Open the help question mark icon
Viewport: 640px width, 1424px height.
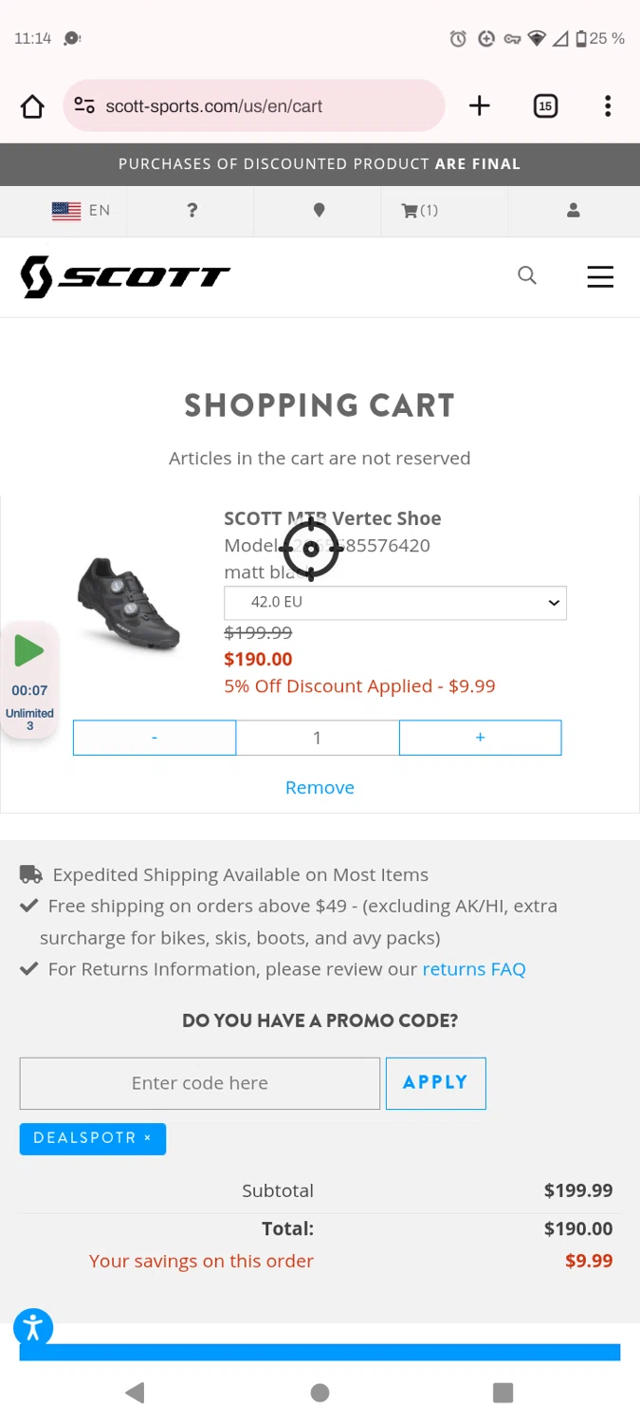click(x=192, y=211)
